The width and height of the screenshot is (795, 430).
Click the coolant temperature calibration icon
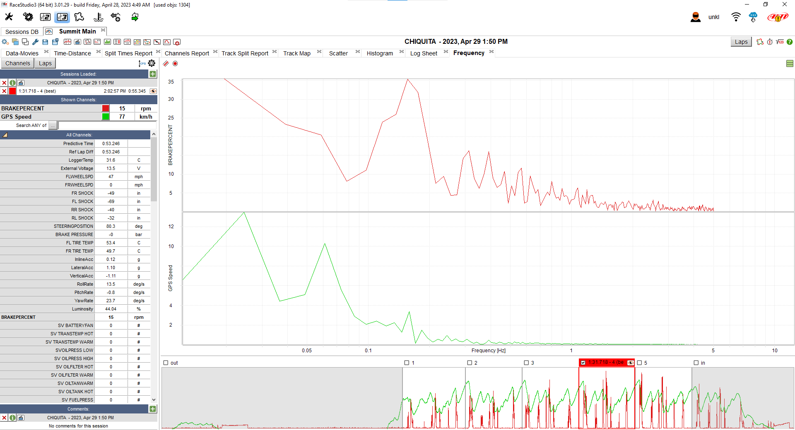click(98, 17)
